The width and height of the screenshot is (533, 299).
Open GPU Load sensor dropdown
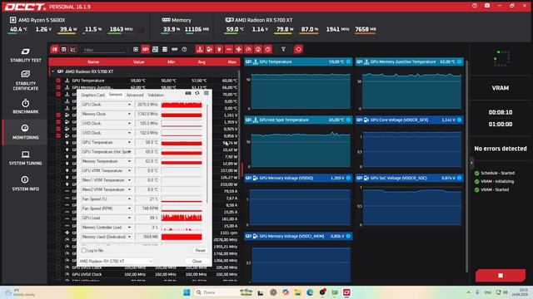tap(129, 218)
